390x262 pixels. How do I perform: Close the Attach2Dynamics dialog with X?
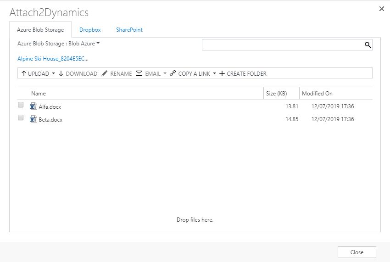(382, 9)
